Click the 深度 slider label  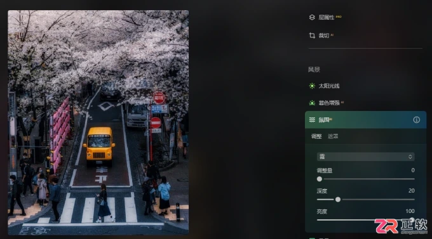pos(322,191)
